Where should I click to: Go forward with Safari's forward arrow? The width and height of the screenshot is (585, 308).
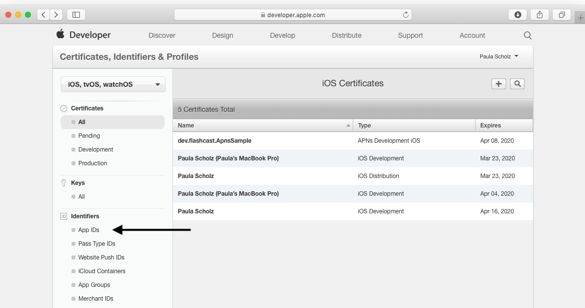[x=56, y=15]
